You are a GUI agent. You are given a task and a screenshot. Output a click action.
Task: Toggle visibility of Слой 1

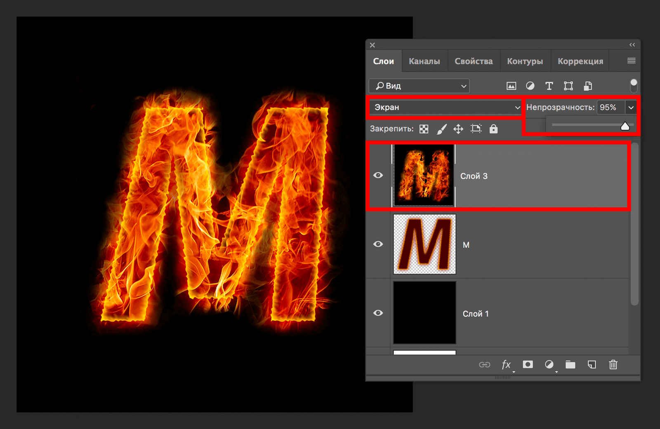click(378, 313)
